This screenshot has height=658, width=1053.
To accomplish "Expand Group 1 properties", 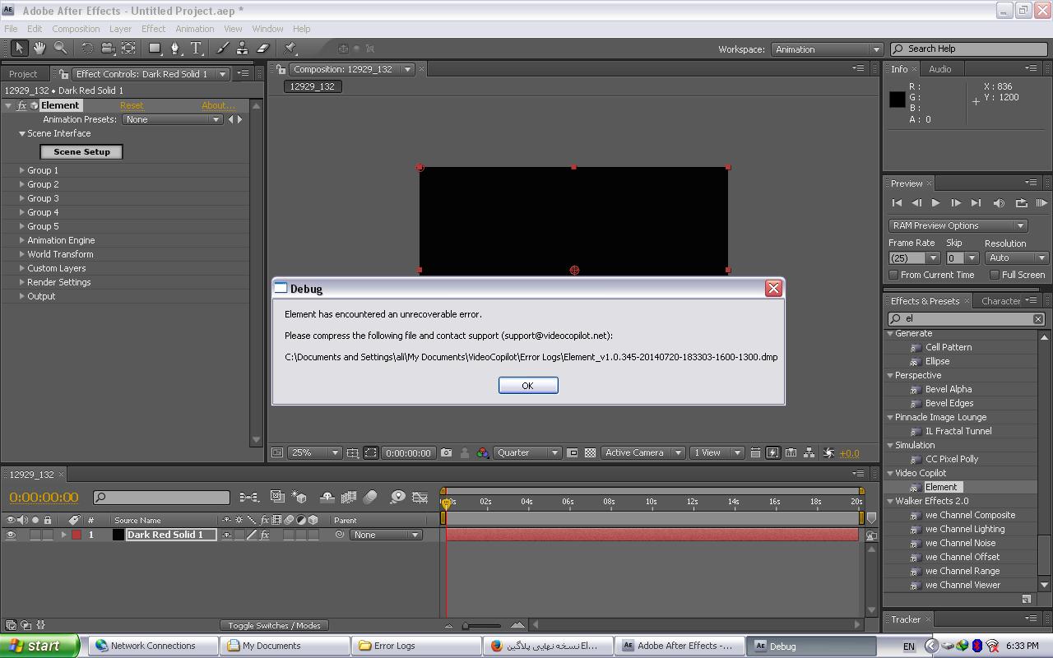I will coord(22,170).
